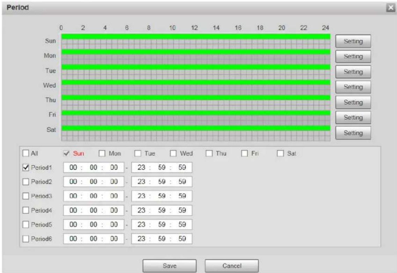Check the All days checkbox
Image resolution: width=397 pixels, height=273 pixels.
(25, 153)
